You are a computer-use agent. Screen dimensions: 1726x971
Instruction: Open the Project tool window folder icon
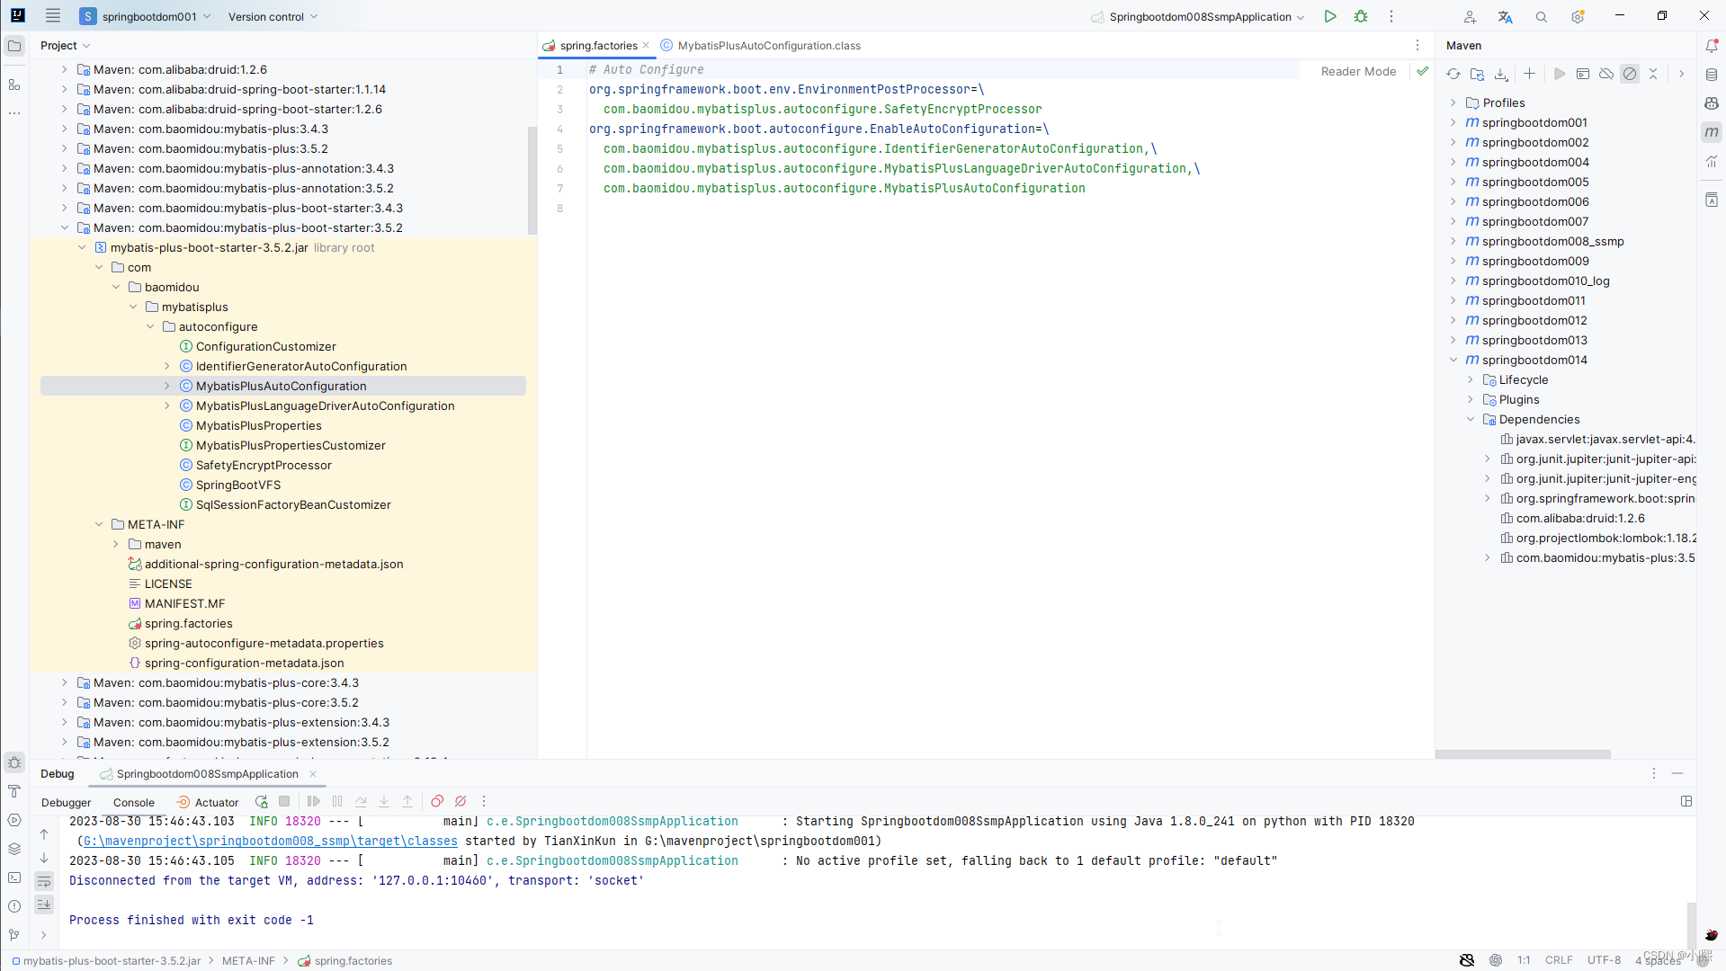14,46
